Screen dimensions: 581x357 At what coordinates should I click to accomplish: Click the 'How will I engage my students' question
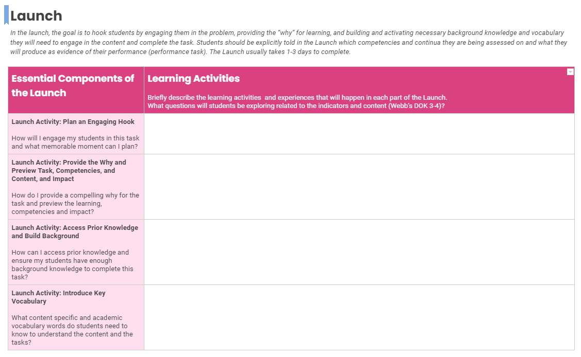click(x=75, y=142)
